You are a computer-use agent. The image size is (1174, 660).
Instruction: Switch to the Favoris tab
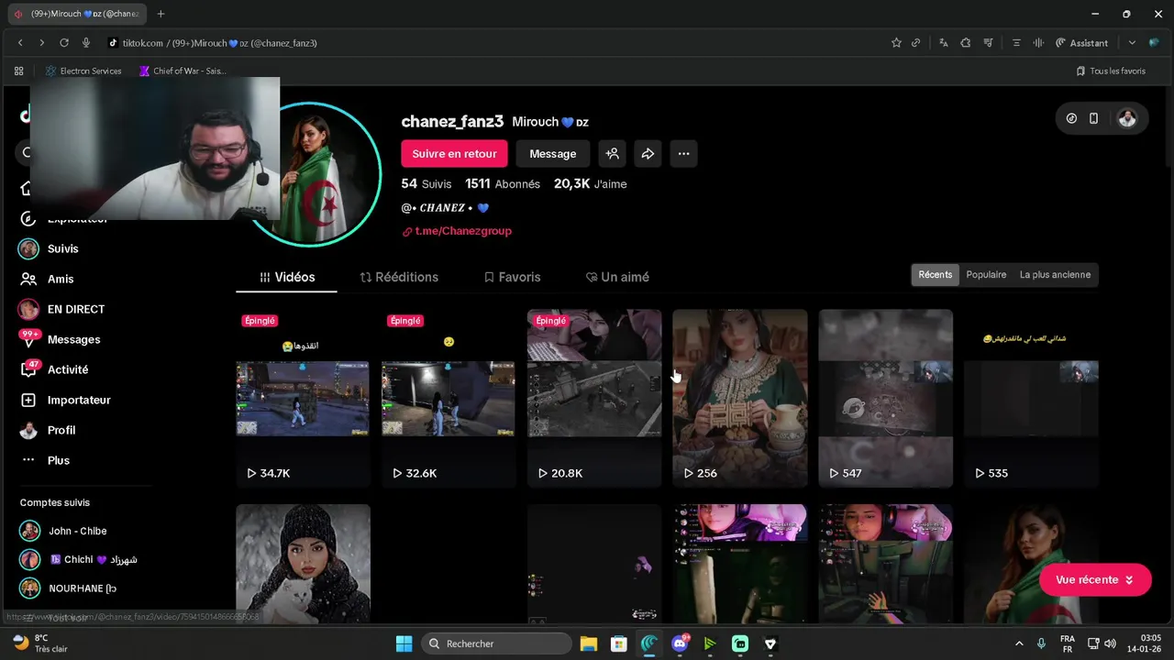pyautogui.click(x=512, y=277)
